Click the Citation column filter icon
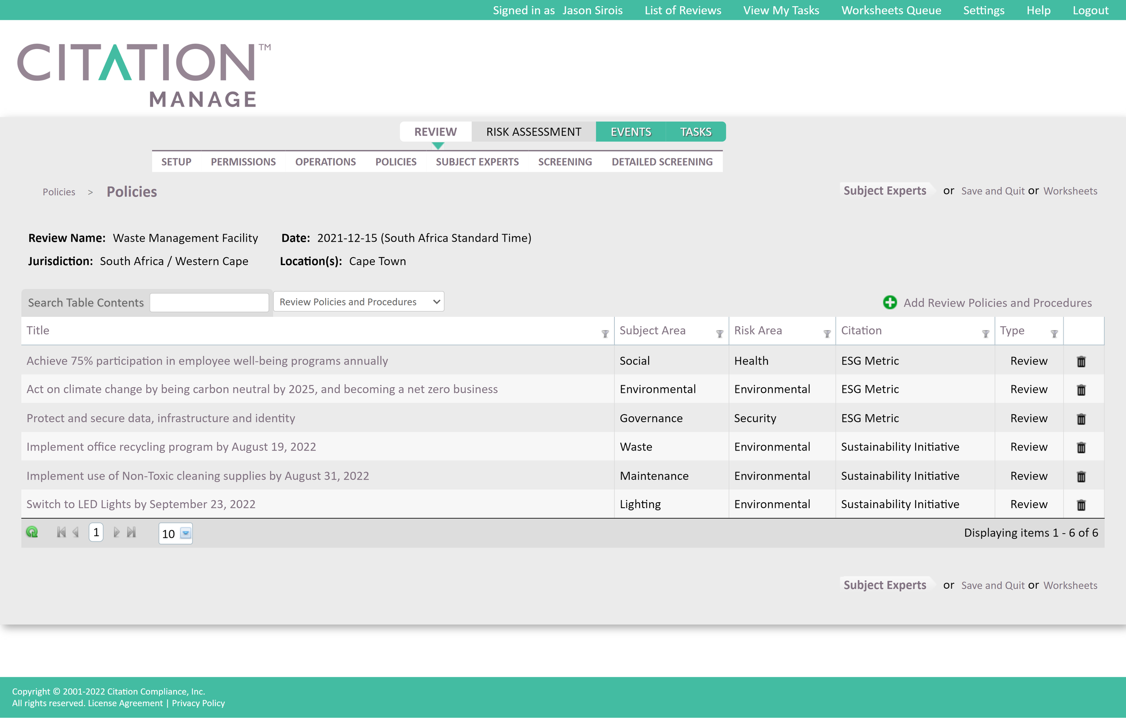This screenshot has height=721, width=1126. click(x=985, y=334)
